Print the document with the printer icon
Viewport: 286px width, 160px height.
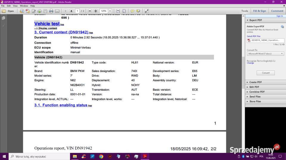pos(51,11)
